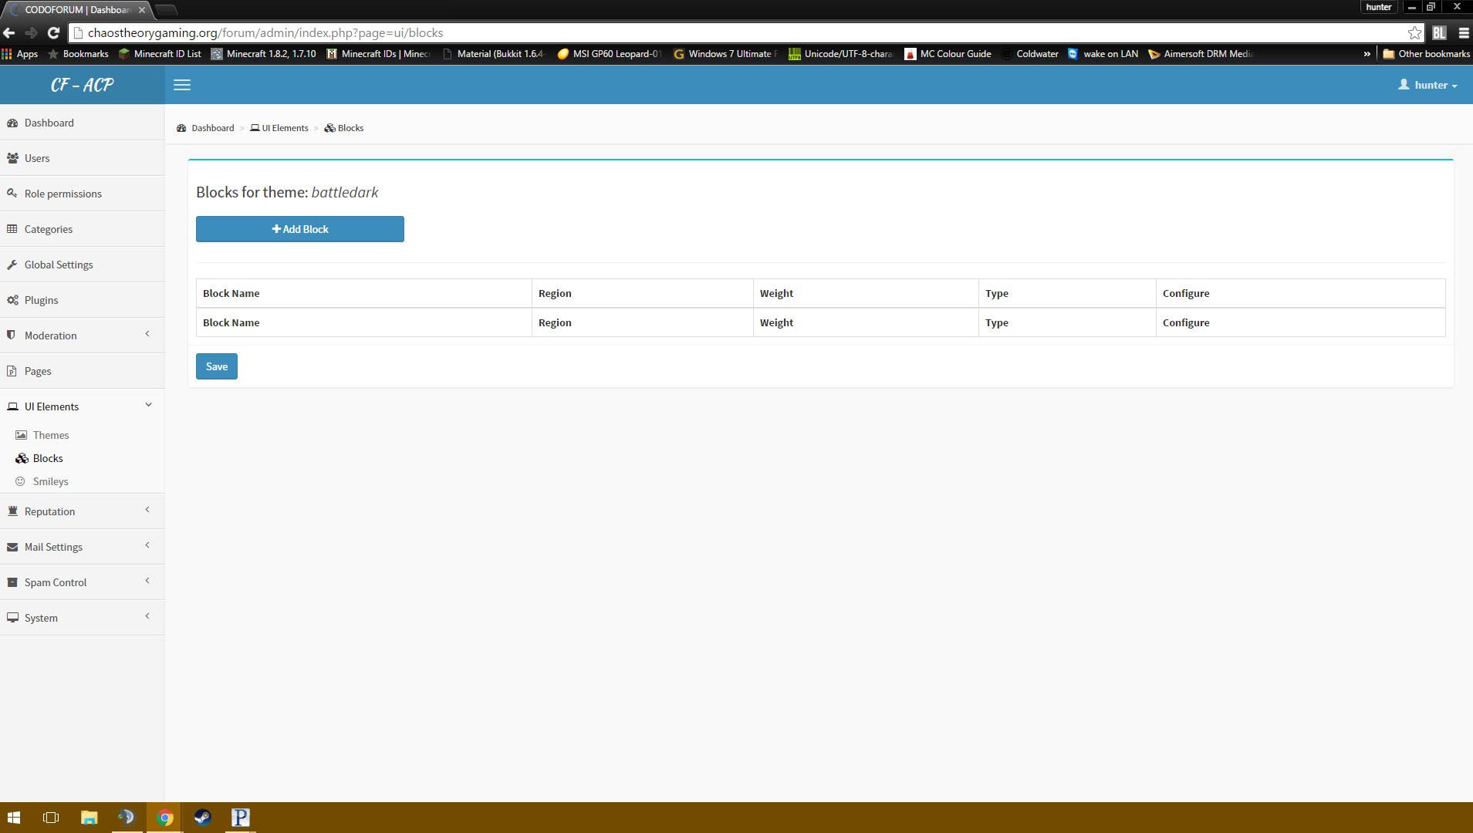The height and width of the screenshot is (833, 1473).
Task: Open the hunter user dropdown
Action: 1427,85
